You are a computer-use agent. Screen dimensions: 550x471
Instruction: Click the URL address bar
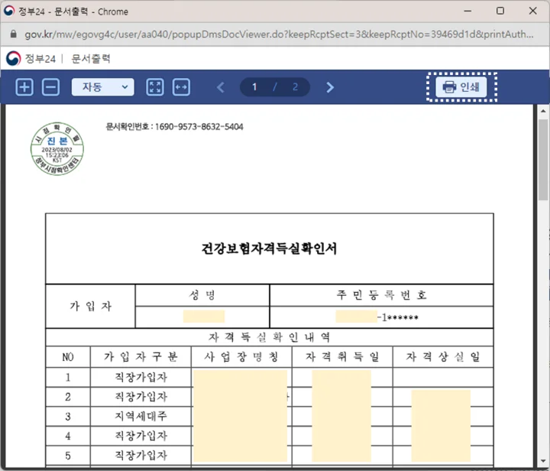pyautogui.click(x=279, y=34)
